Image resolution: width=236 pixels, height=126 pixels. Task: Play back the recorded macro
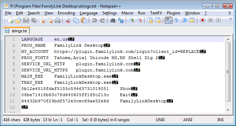click(x=218, y=20)
